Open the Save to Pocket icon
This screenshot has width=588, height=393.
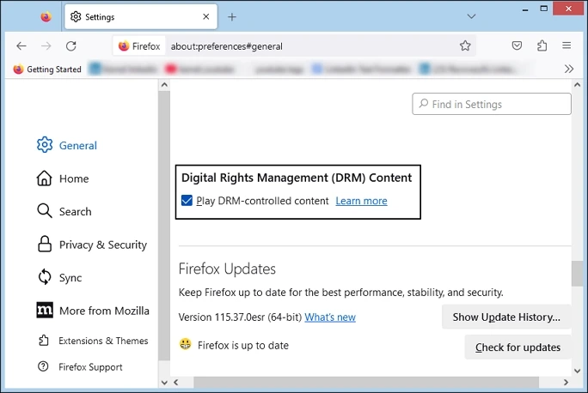(x=517, y=45)
